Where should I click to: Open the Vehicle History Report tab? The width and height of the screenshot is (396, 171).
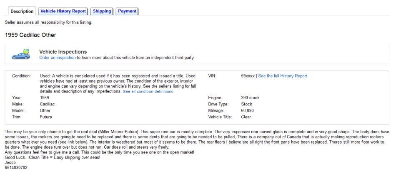click(63, 11)
